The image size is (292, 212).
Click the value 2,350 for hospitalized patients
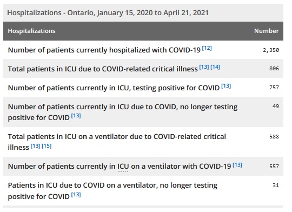(271, 50)
